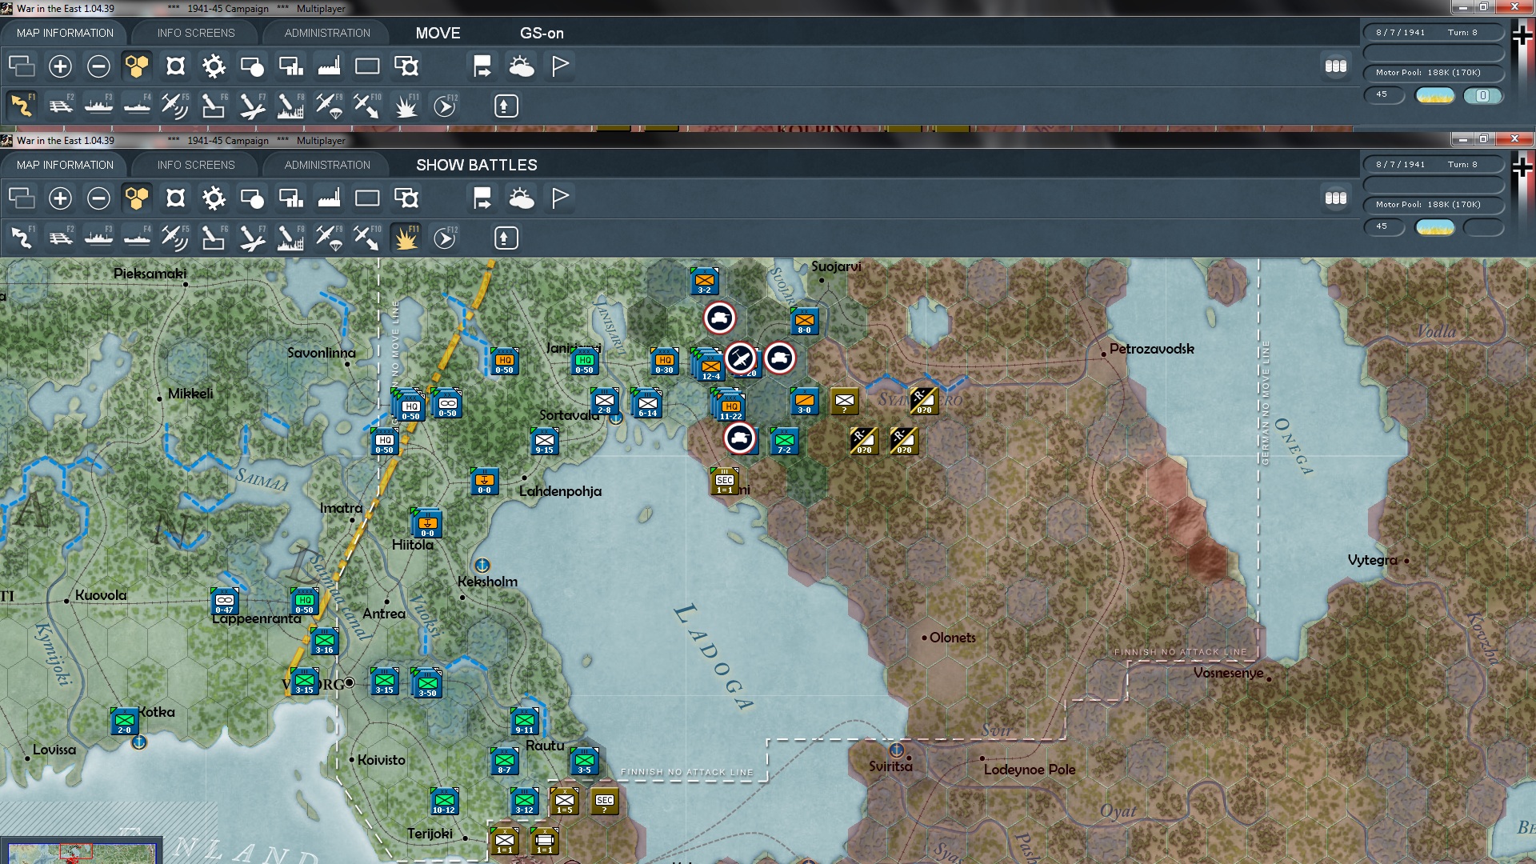Select F6 bomb unit mode, SHOW BATTLES window
Viewport: 1536px width, 864px height.
tap(214, 238)
